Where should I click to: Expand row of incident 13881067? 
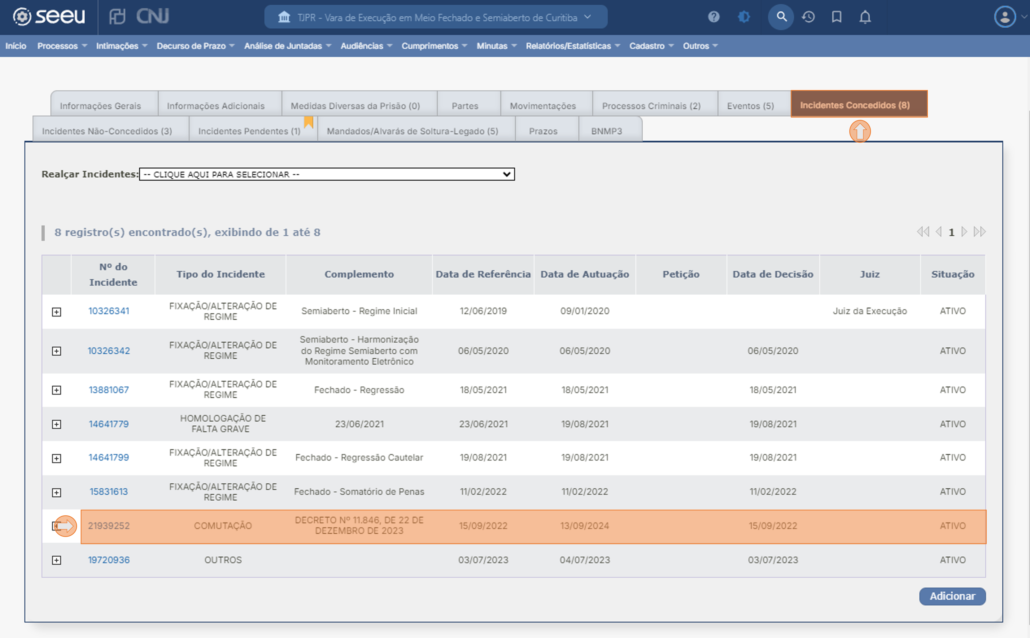[x=56, y=390]
